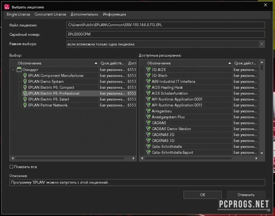Select the Catia-Schnittstelle extension row
This screenshot has width=275, height=216.
[x=202, y=147]
